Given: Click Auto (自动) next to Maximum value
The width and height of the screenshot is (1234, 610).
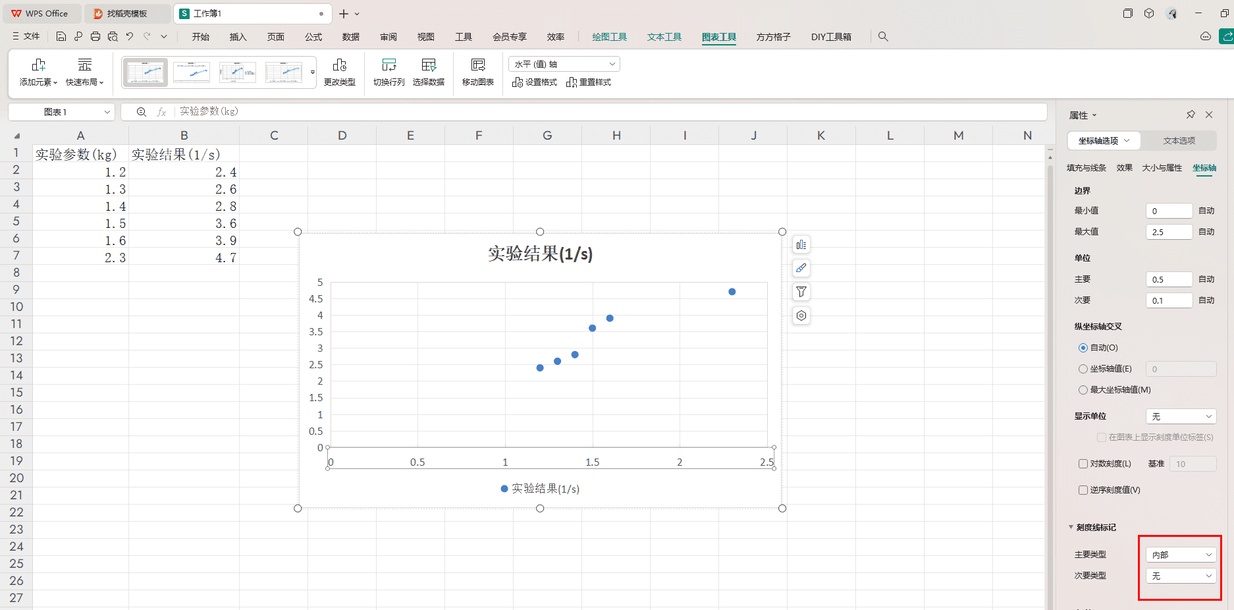Looking at the screenshot, I should (x=1206, y=232).
